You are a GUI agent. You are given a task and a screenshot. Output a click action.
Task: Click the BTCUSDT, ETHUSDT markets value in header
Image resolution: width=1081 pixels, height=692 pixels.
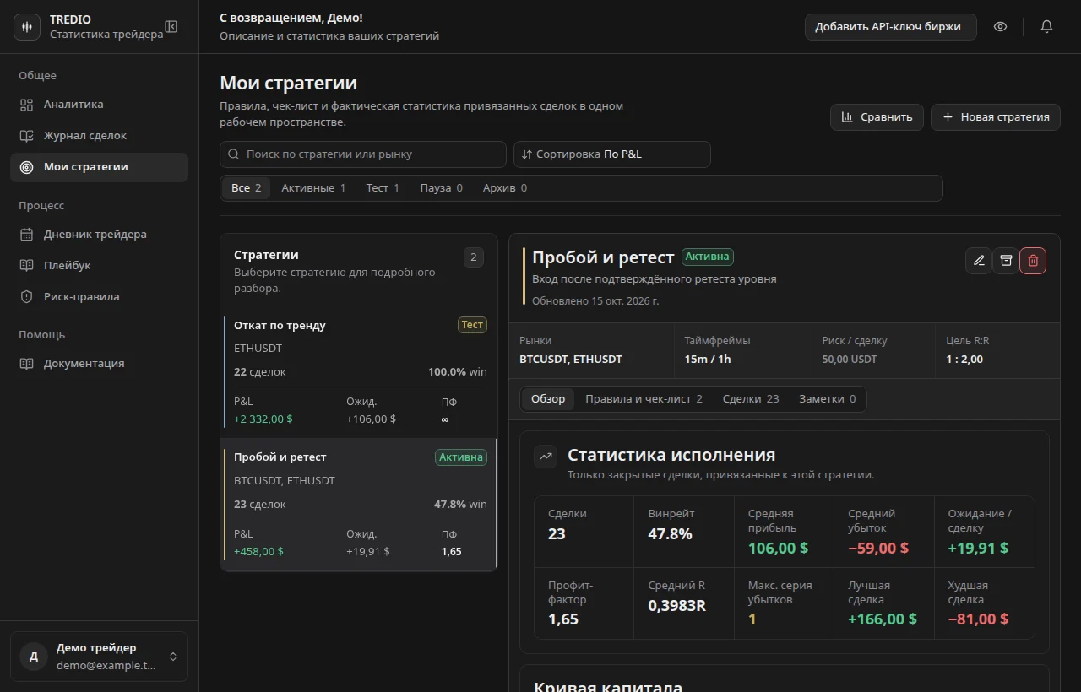571,360
